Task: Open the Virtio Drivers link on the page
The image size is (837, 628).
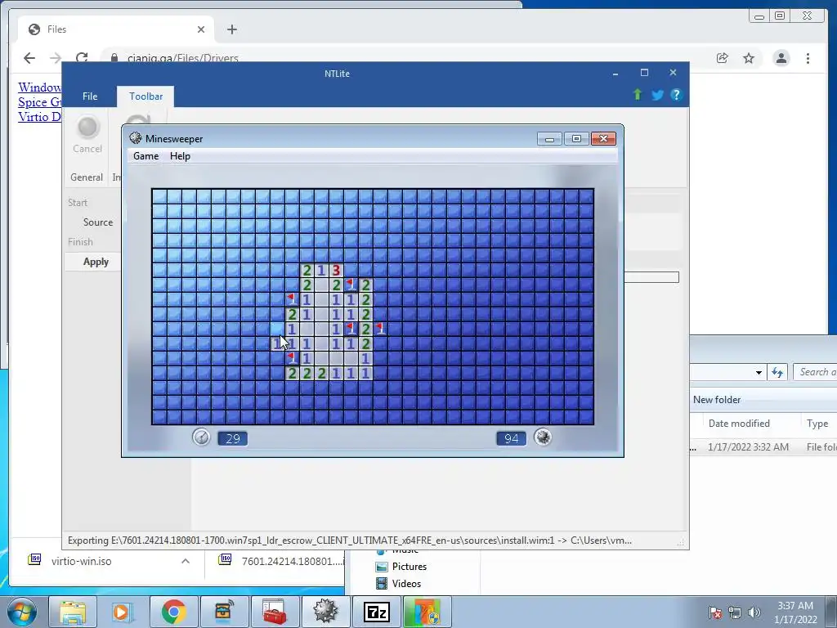Action: tap(40, 116)
